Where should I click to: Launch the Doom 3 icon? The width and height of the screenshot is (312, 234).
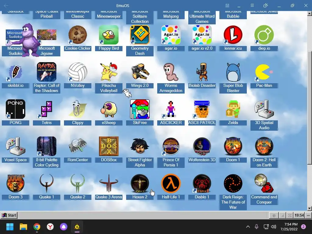click(x=16, y=184)
